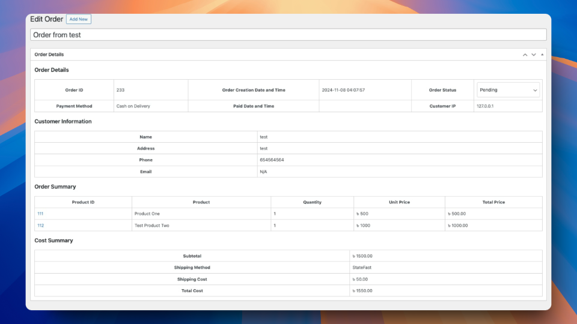
Task: Click the Product column header
Action: [201, 202]
